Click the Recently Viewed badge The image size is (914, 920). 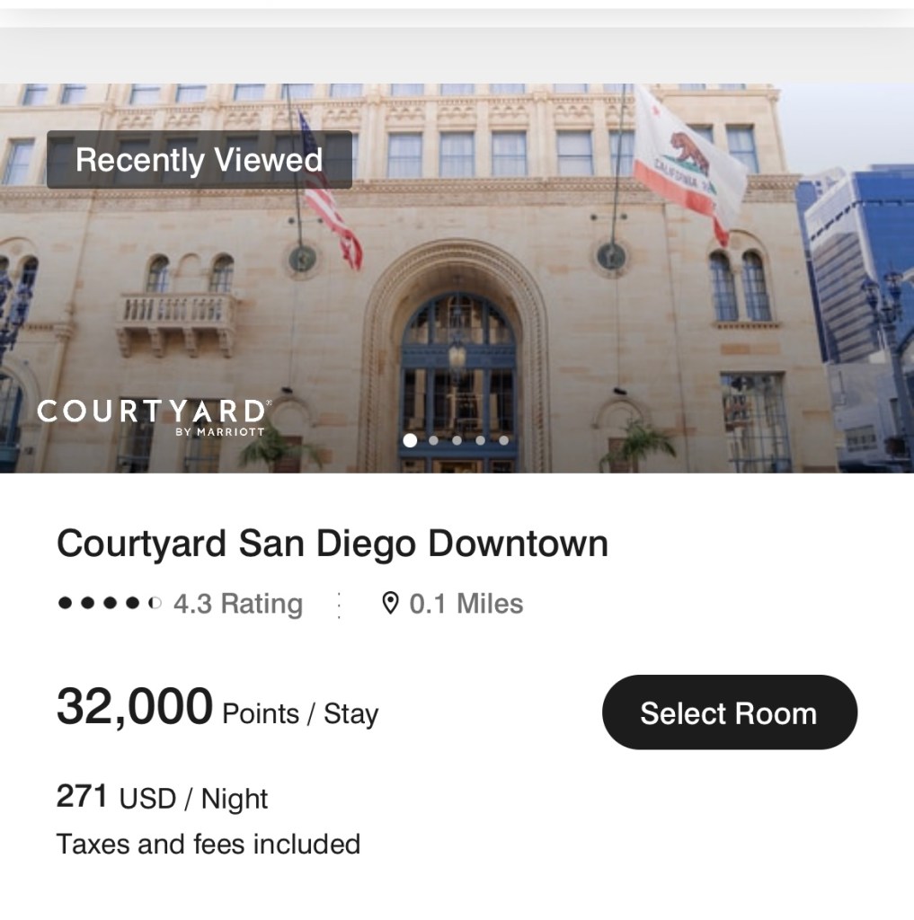[200, 160]
